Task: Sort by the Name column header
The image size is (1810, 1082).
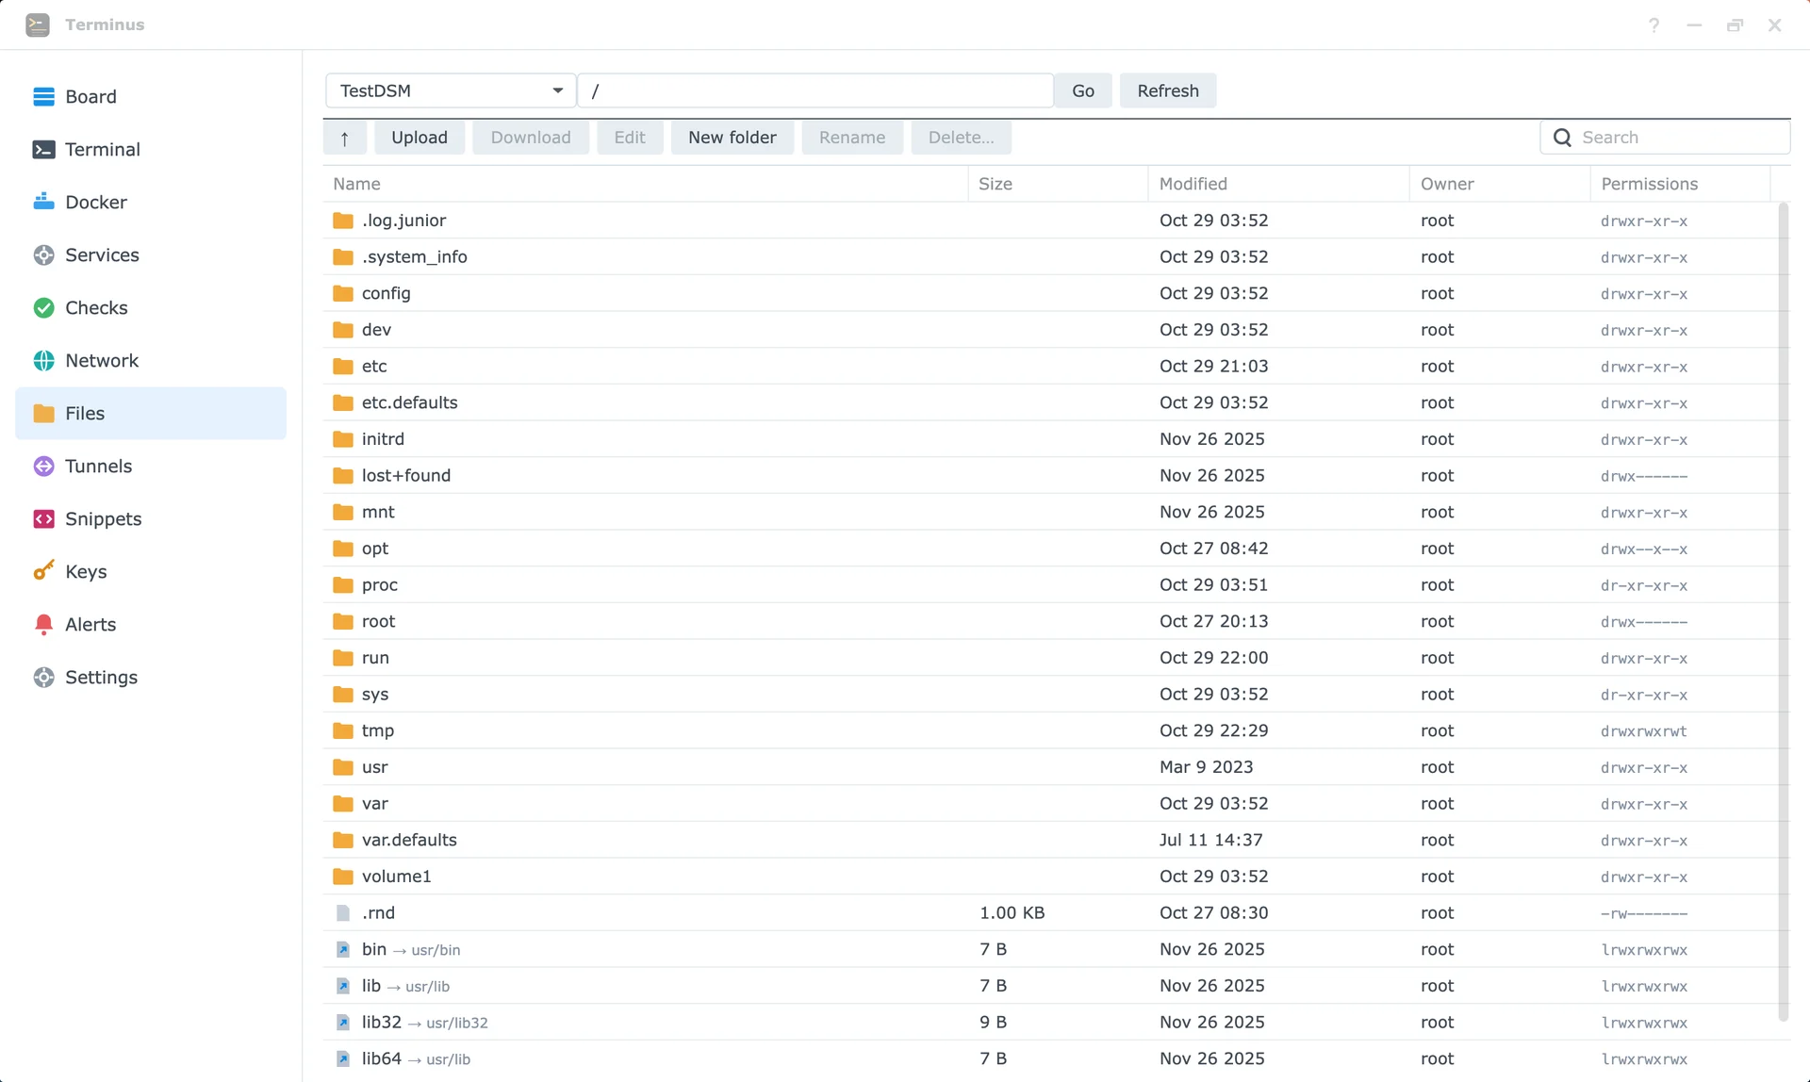Action: point(645,184)
